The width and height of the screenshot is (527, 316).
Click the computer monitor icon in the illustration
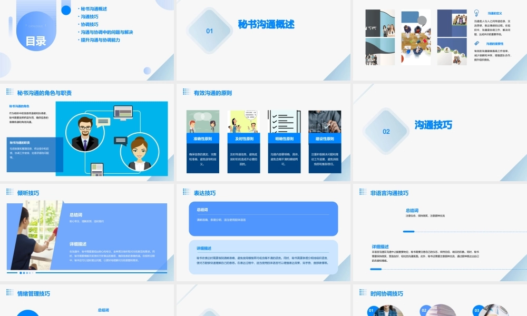123,113
